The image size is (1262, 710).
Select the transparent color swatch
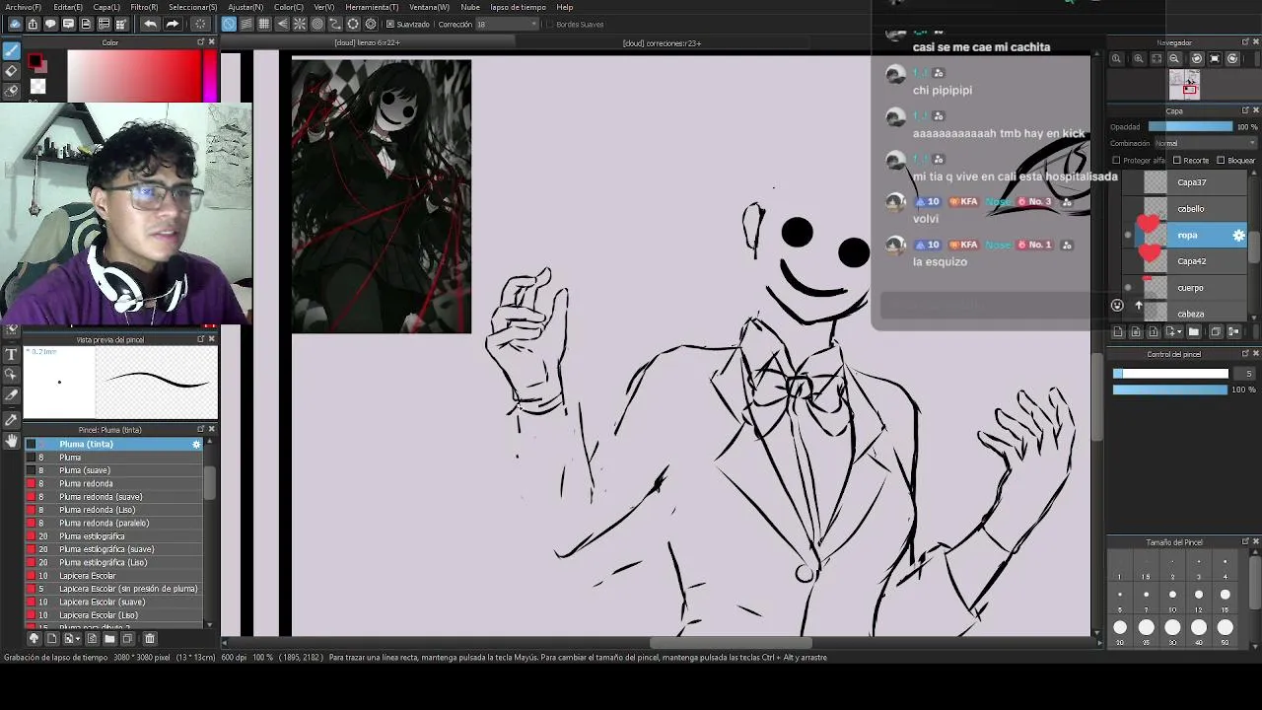click(38, 87)
